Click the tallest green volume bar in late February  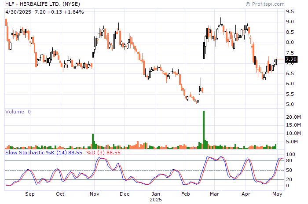pos(204,130)
